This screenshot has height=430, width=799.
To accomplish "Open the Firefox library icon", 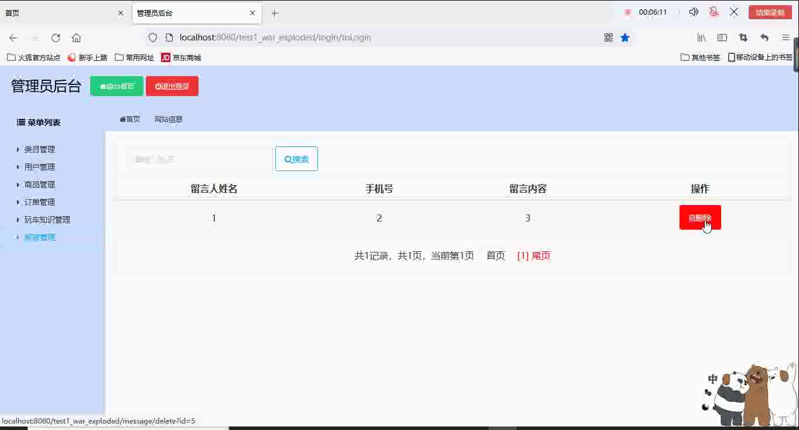I will pyautogui.click(x=701, y=37).
